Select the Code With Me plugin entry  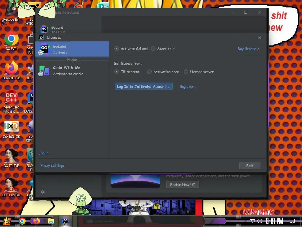pyautogui.click(x=72, y=71)
